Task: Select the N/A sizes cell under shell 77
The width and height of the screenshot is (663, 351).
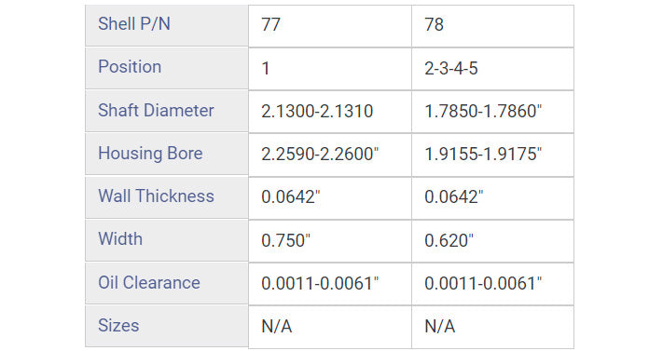Action: coord(330,328)
